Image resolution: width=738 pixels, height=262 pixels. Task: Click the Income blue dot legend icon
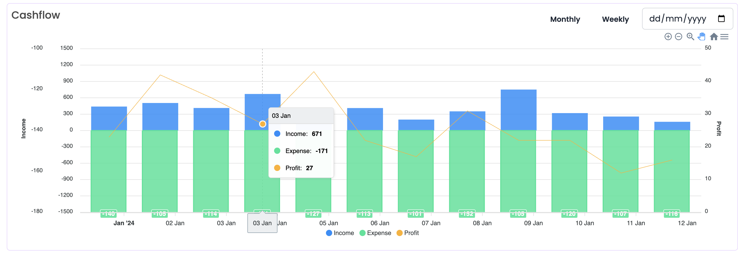click(x=329, y=233)
